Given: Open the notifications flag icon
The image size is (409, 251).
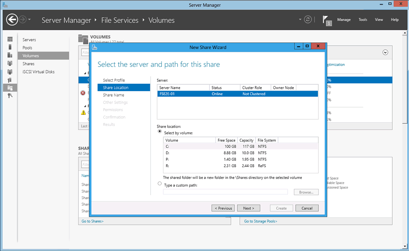Looking at the screenshot, I should (x=327, y=20).
